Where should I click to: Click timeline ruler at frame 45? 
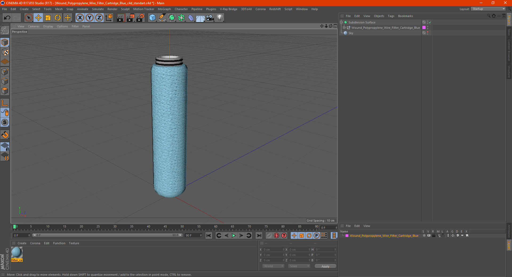pos(165,227)
